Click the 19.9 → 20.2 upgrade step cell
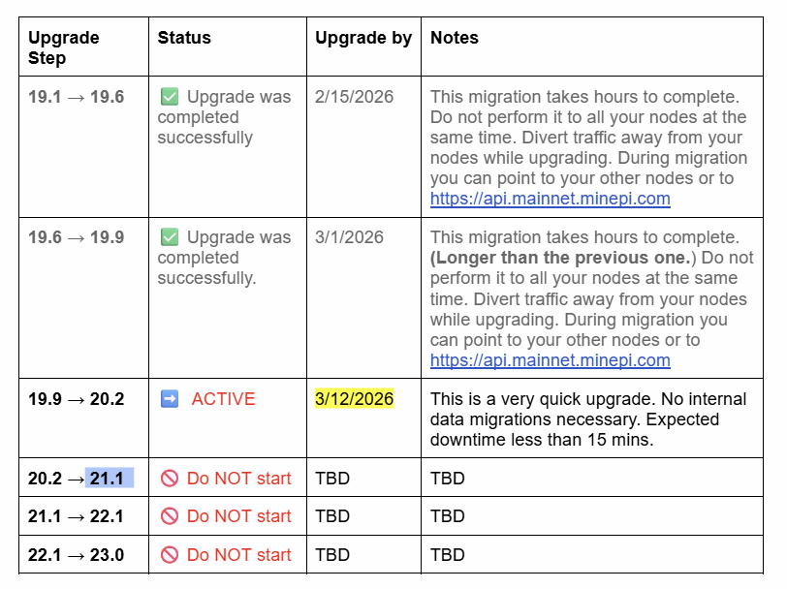 click(76, 399)
